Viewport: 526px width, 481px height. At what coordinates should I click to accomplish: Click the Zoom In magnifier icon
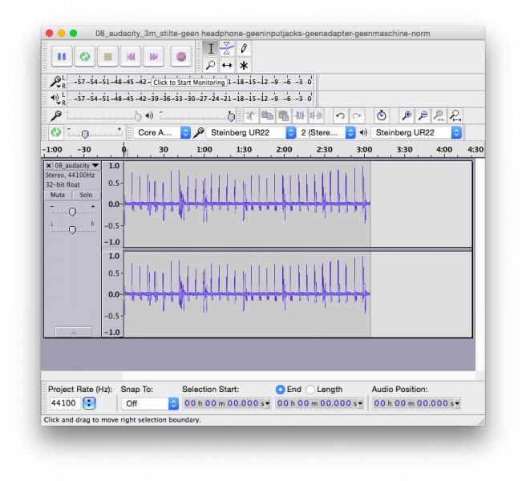coord(407,116)
